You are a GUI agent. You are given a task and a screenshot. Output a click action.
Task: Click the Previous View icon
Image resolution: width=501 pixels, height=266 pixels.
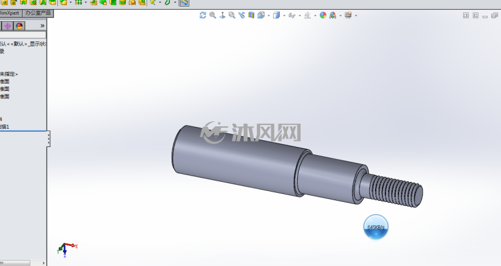(241, 15)
